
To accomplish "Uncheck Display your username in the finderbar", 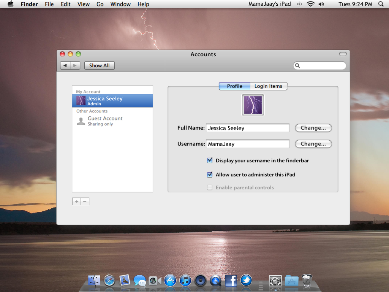I will click(x=210, y=160).
